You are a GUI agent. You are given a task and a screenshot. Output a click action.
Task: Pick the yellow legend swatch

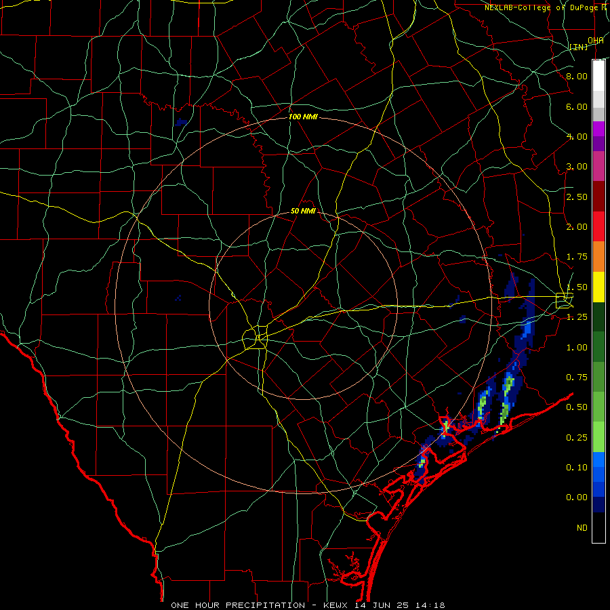tap(598, 287)
